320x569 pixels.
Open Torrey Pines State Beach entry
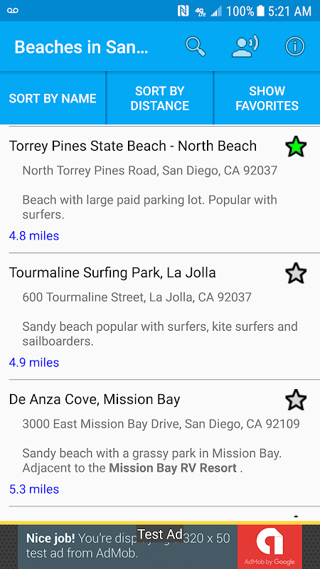(160, 190)
